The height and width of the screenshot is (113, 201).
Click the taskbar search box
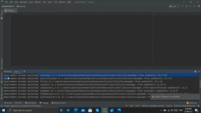pos(32,110)
